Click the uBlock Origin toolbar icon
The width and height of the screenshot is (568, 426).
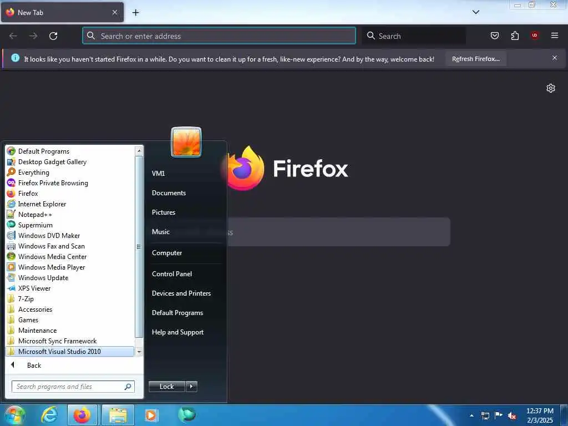pyautogui.click(x=535, y=35)
